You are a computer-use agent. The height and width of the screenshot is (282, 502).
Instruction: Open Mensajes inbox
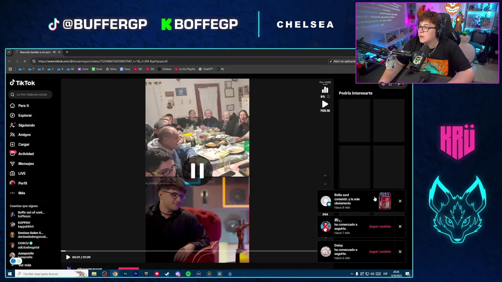pyautogui.click(x=22, y=164)
